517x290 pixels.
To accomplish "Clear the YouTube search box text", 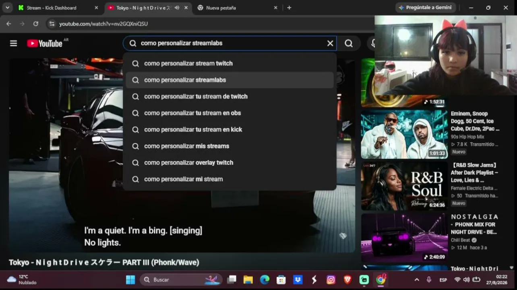I will point(330,43).
